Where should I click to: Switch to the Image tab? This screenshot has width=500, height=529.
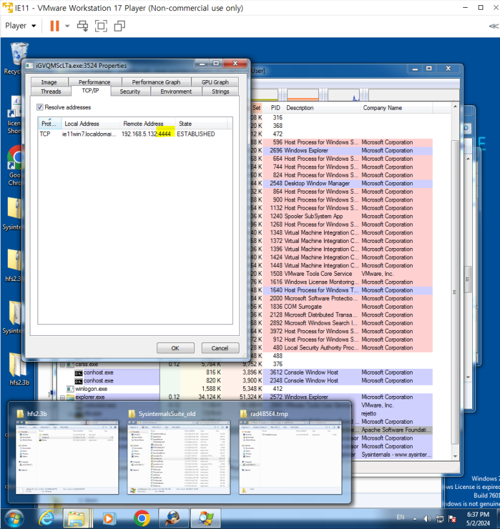click(49, 82)
